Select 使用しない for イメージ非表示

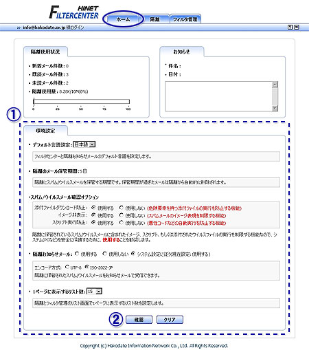pos(122,215)
